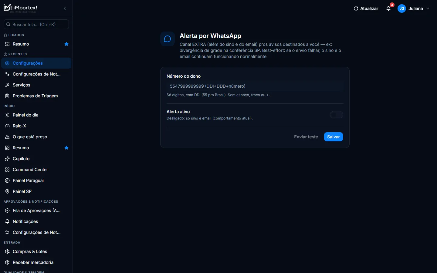This screenshot has width=437, height=273.
Task: Focus the Buscar tela search field
Action: 36,24
